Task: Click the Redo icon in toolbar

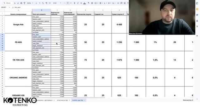Action: [18, 3]
